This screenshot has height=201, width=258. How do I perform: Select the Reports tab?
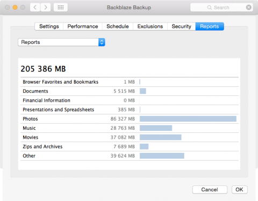coord(210,26)
